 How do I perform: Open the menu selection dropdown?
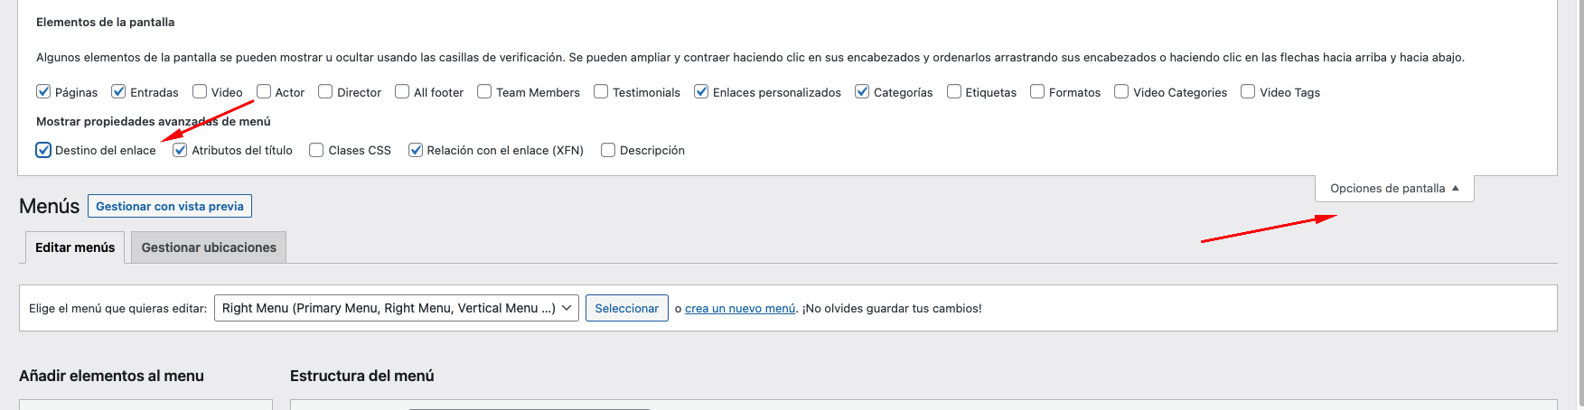(x=397, y=308)
